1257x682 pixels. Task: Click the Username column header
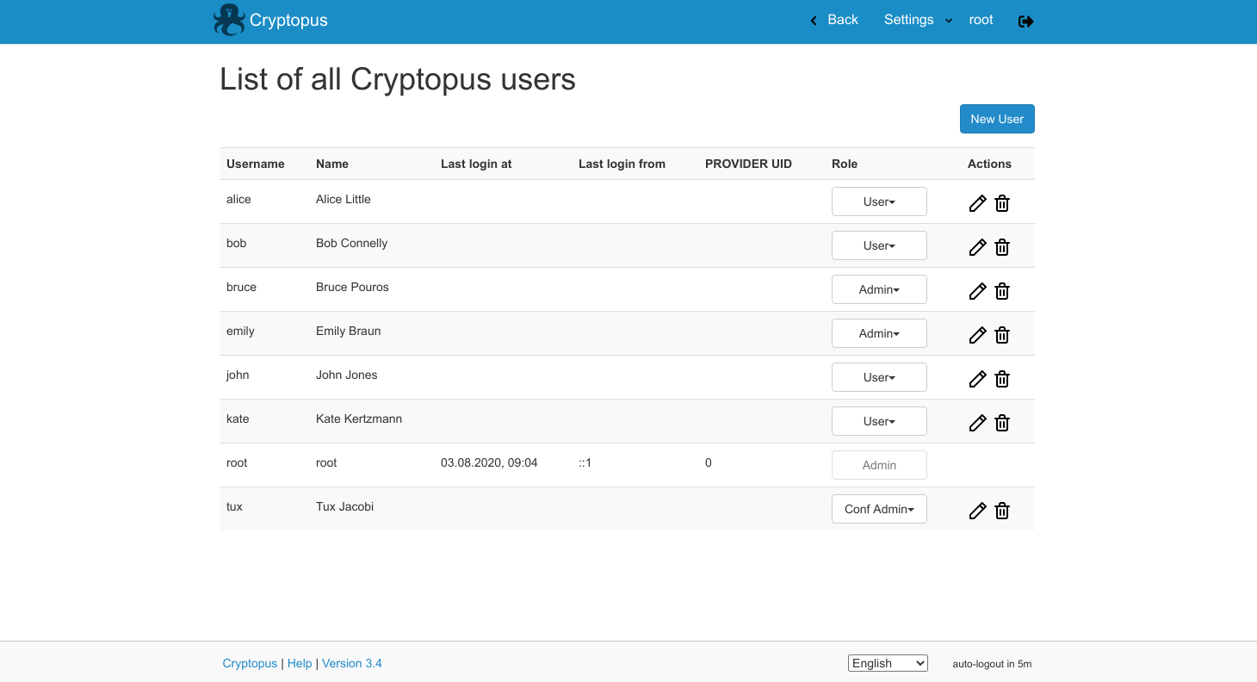click(x=256, y=164)
